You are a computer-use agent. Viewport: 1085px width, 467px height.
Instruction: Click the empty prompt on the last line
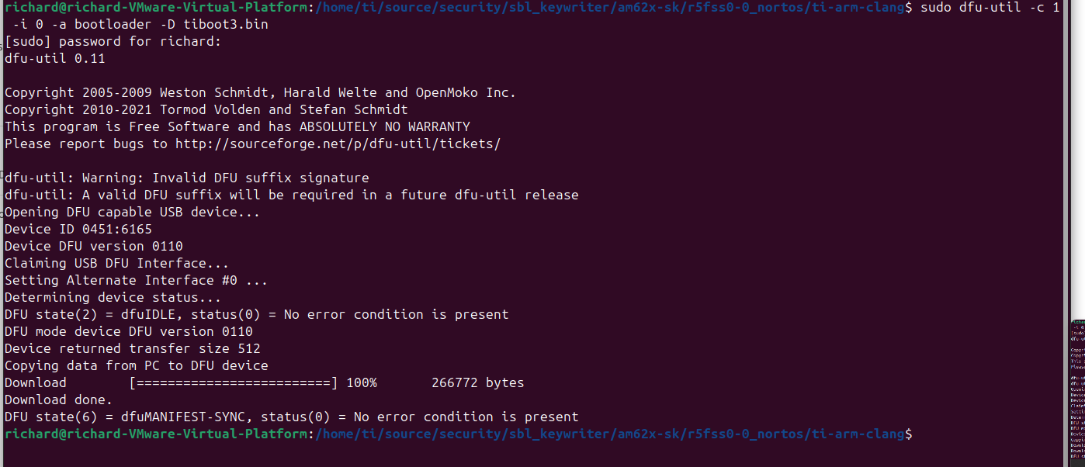click(922, 434)
